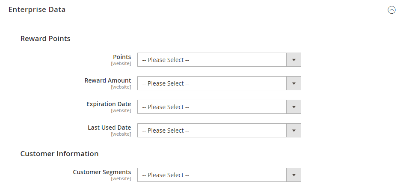Screen dimensions: 403x190
Task: Click the Expiration Date dropdown arrow button
Action: (x=294, y=107)
